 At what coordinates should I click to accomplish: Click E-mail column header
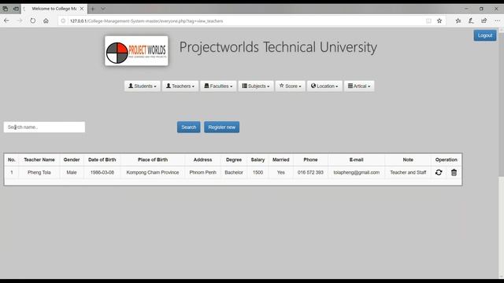pos(356,160)
